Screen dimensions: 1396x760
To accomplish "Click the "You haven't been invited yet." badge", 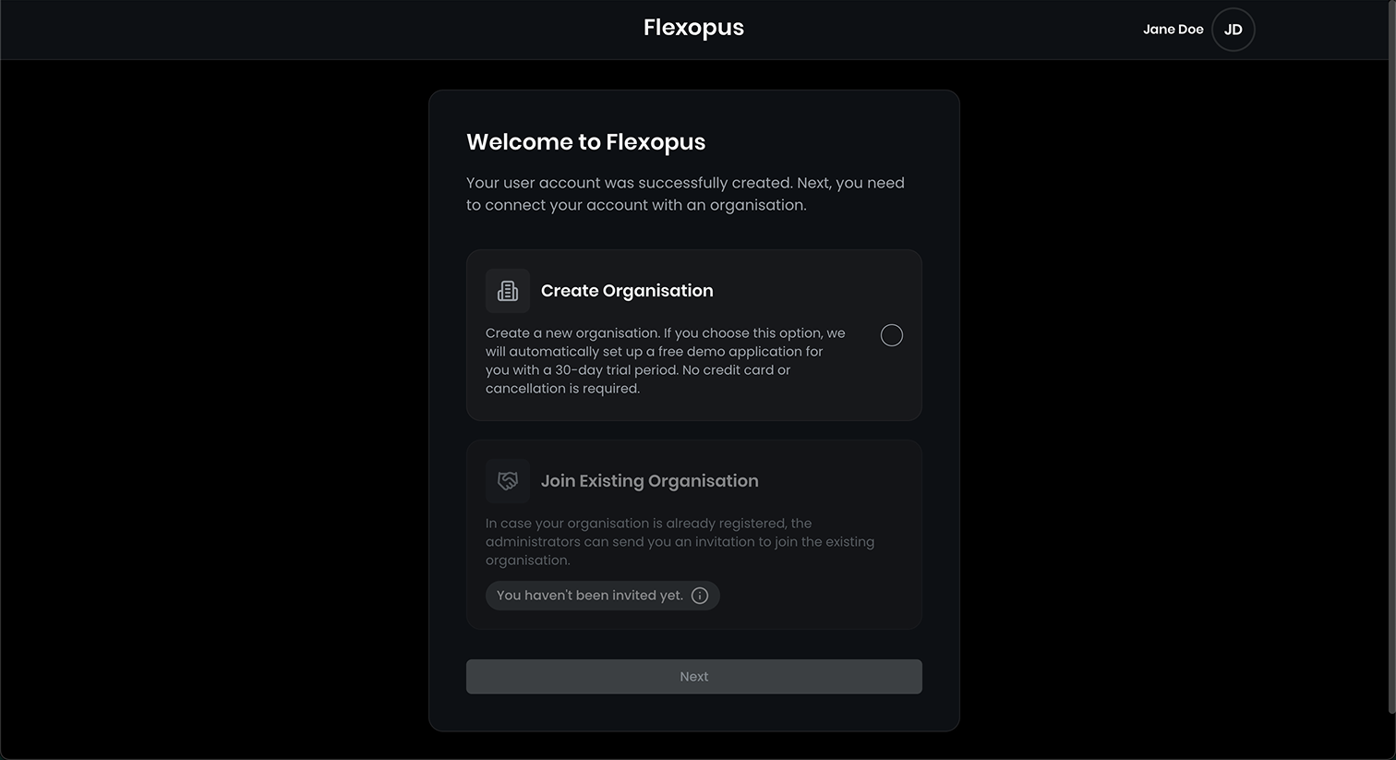I will (589, 596).
